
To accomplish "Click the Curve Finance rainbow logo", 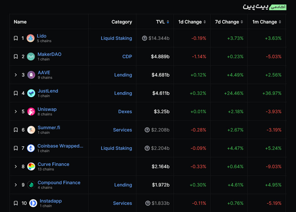I will point(31,166).
